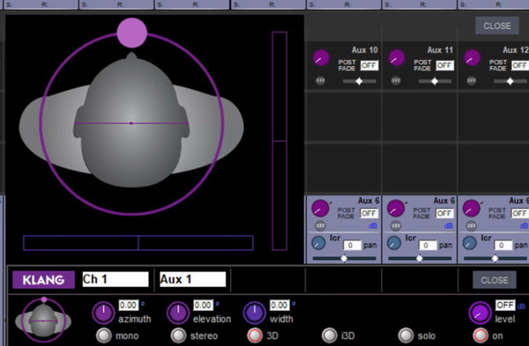Click the Aux 10 send level knob
The height and width of the screenshot is (346, 529).
click(x=321, y=58)
